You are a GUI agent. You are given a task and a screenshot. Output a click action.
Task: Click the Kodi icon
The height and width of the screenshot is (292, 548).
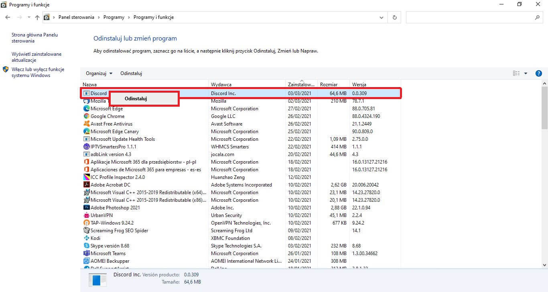(86, 238)
